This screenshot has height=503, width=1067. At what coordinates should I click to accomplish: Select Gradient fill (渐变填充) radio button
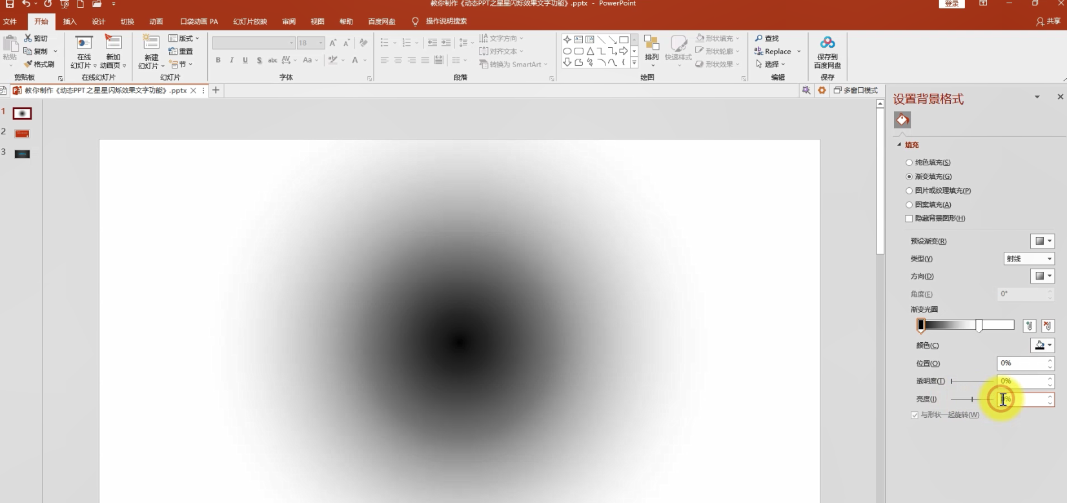point(909,177)
